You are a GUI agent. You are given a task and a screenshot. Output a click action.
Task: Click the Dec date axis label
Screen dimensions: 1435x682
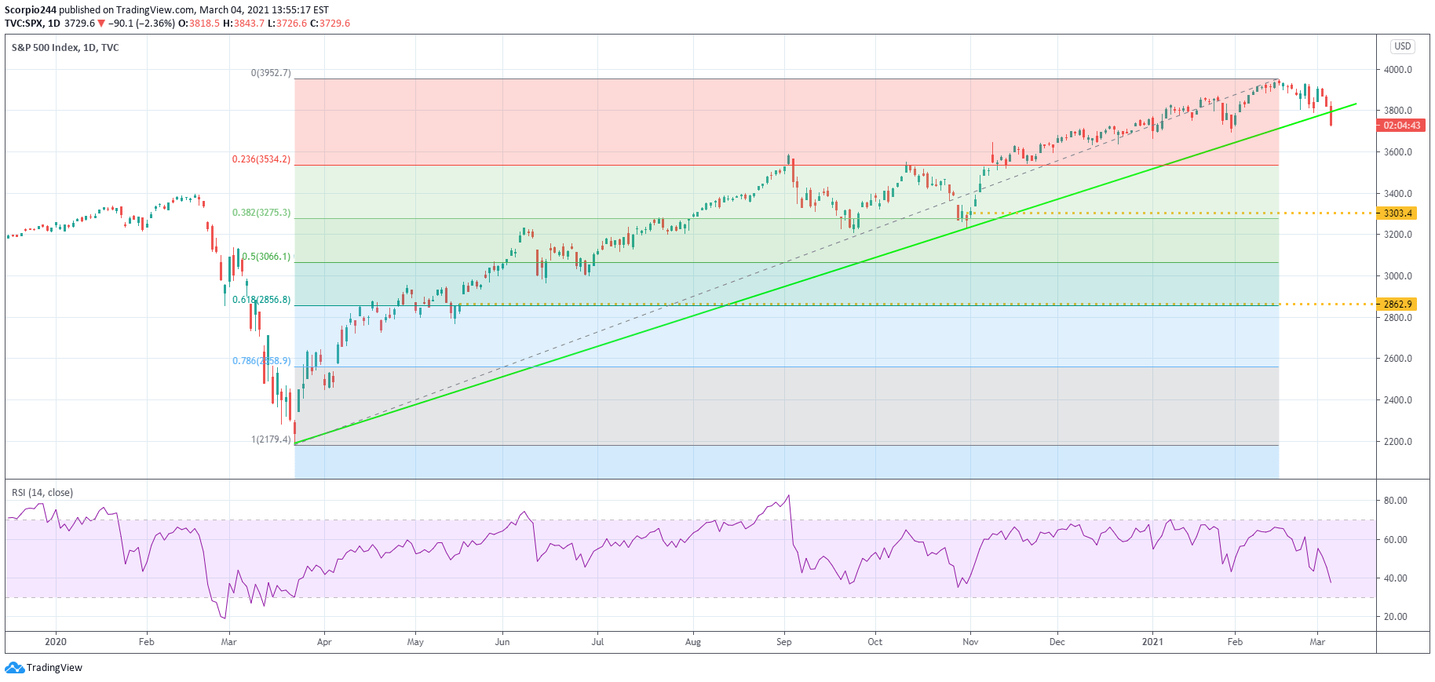click(x=1057, y=642)
